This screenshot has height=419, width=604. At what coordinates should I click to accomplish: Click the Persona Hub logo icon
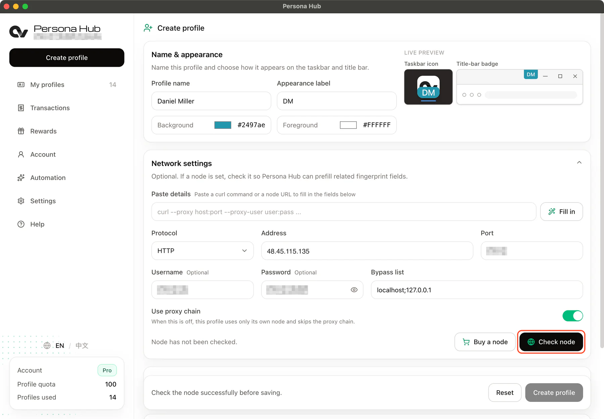pyautogui.click(x=18, y=32)
